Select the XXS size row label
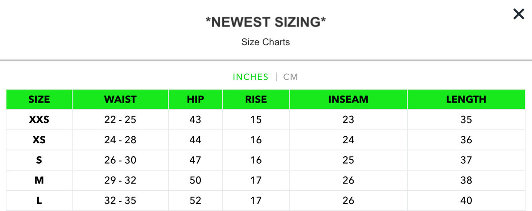Screen dimensions: 532x211 click(39, 119)
